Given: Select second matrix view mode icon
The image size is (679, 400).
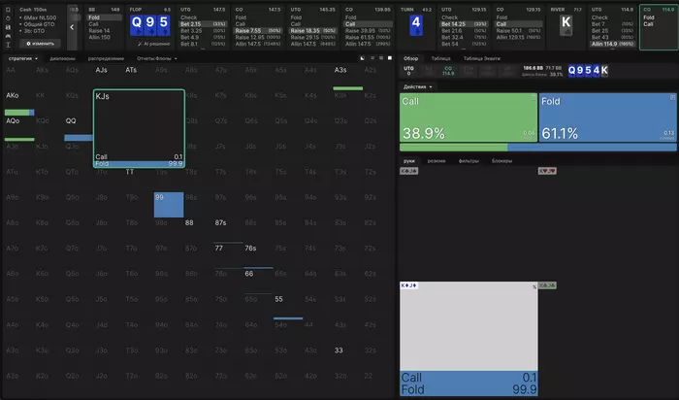Looking at the screenshot, I should pyautogui.click(x=372, y=58).
